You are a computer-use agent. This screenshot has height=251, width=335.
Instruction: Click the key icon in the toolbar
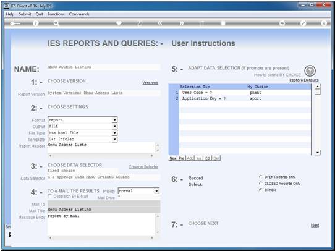coord(15,23)
